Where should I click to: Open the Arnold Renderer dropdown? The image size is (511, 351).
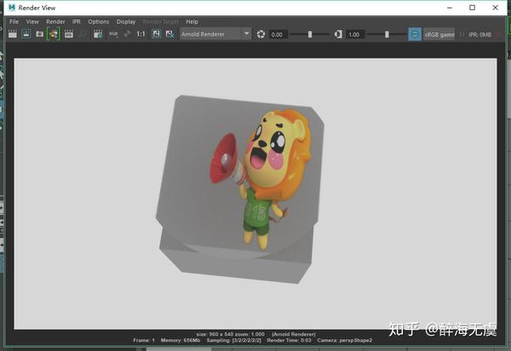point(215,34)
